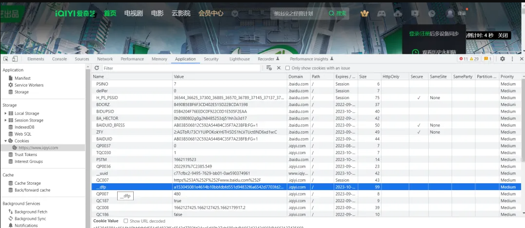
Task: Select the __uuid cookie row
Action: pos(306,173)
